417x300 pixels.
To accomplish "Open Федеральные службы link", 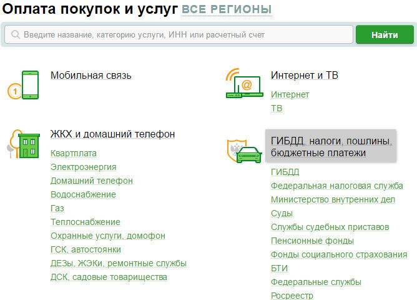I will pyautogui.click(x=316, y=282).
